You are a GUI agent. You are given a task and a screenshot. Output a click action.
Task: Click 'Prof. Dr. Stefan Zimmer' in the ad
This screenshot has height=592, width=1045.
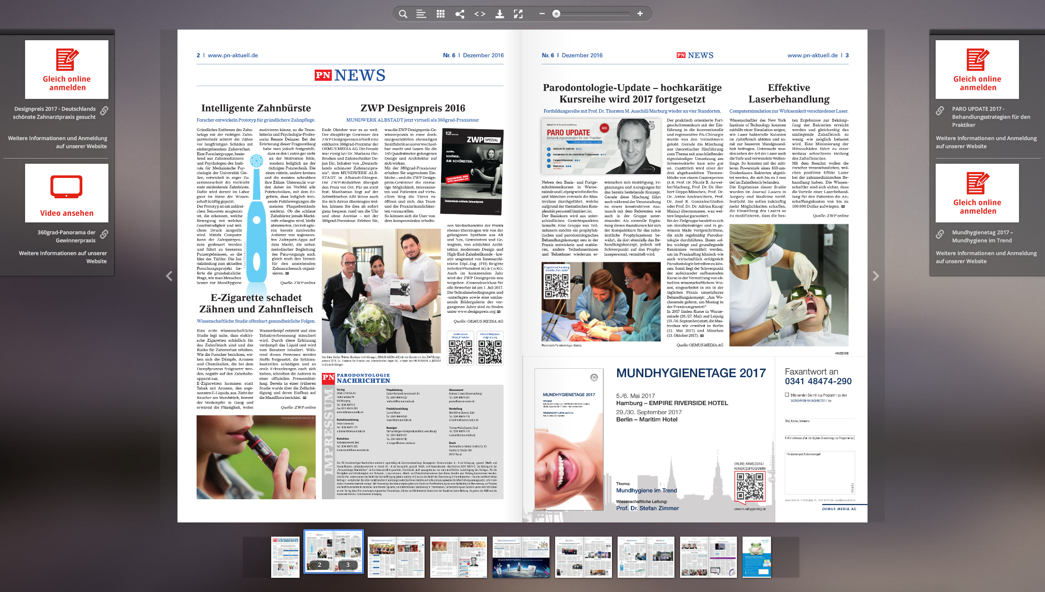pyautogui.click(x=647, y=508)
